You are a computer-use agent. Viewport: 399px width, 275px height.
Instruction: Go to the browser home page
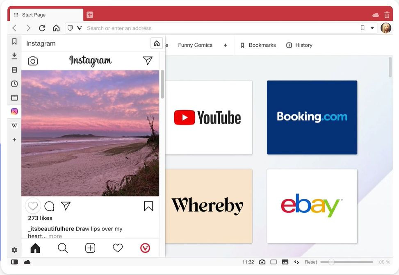56,28
